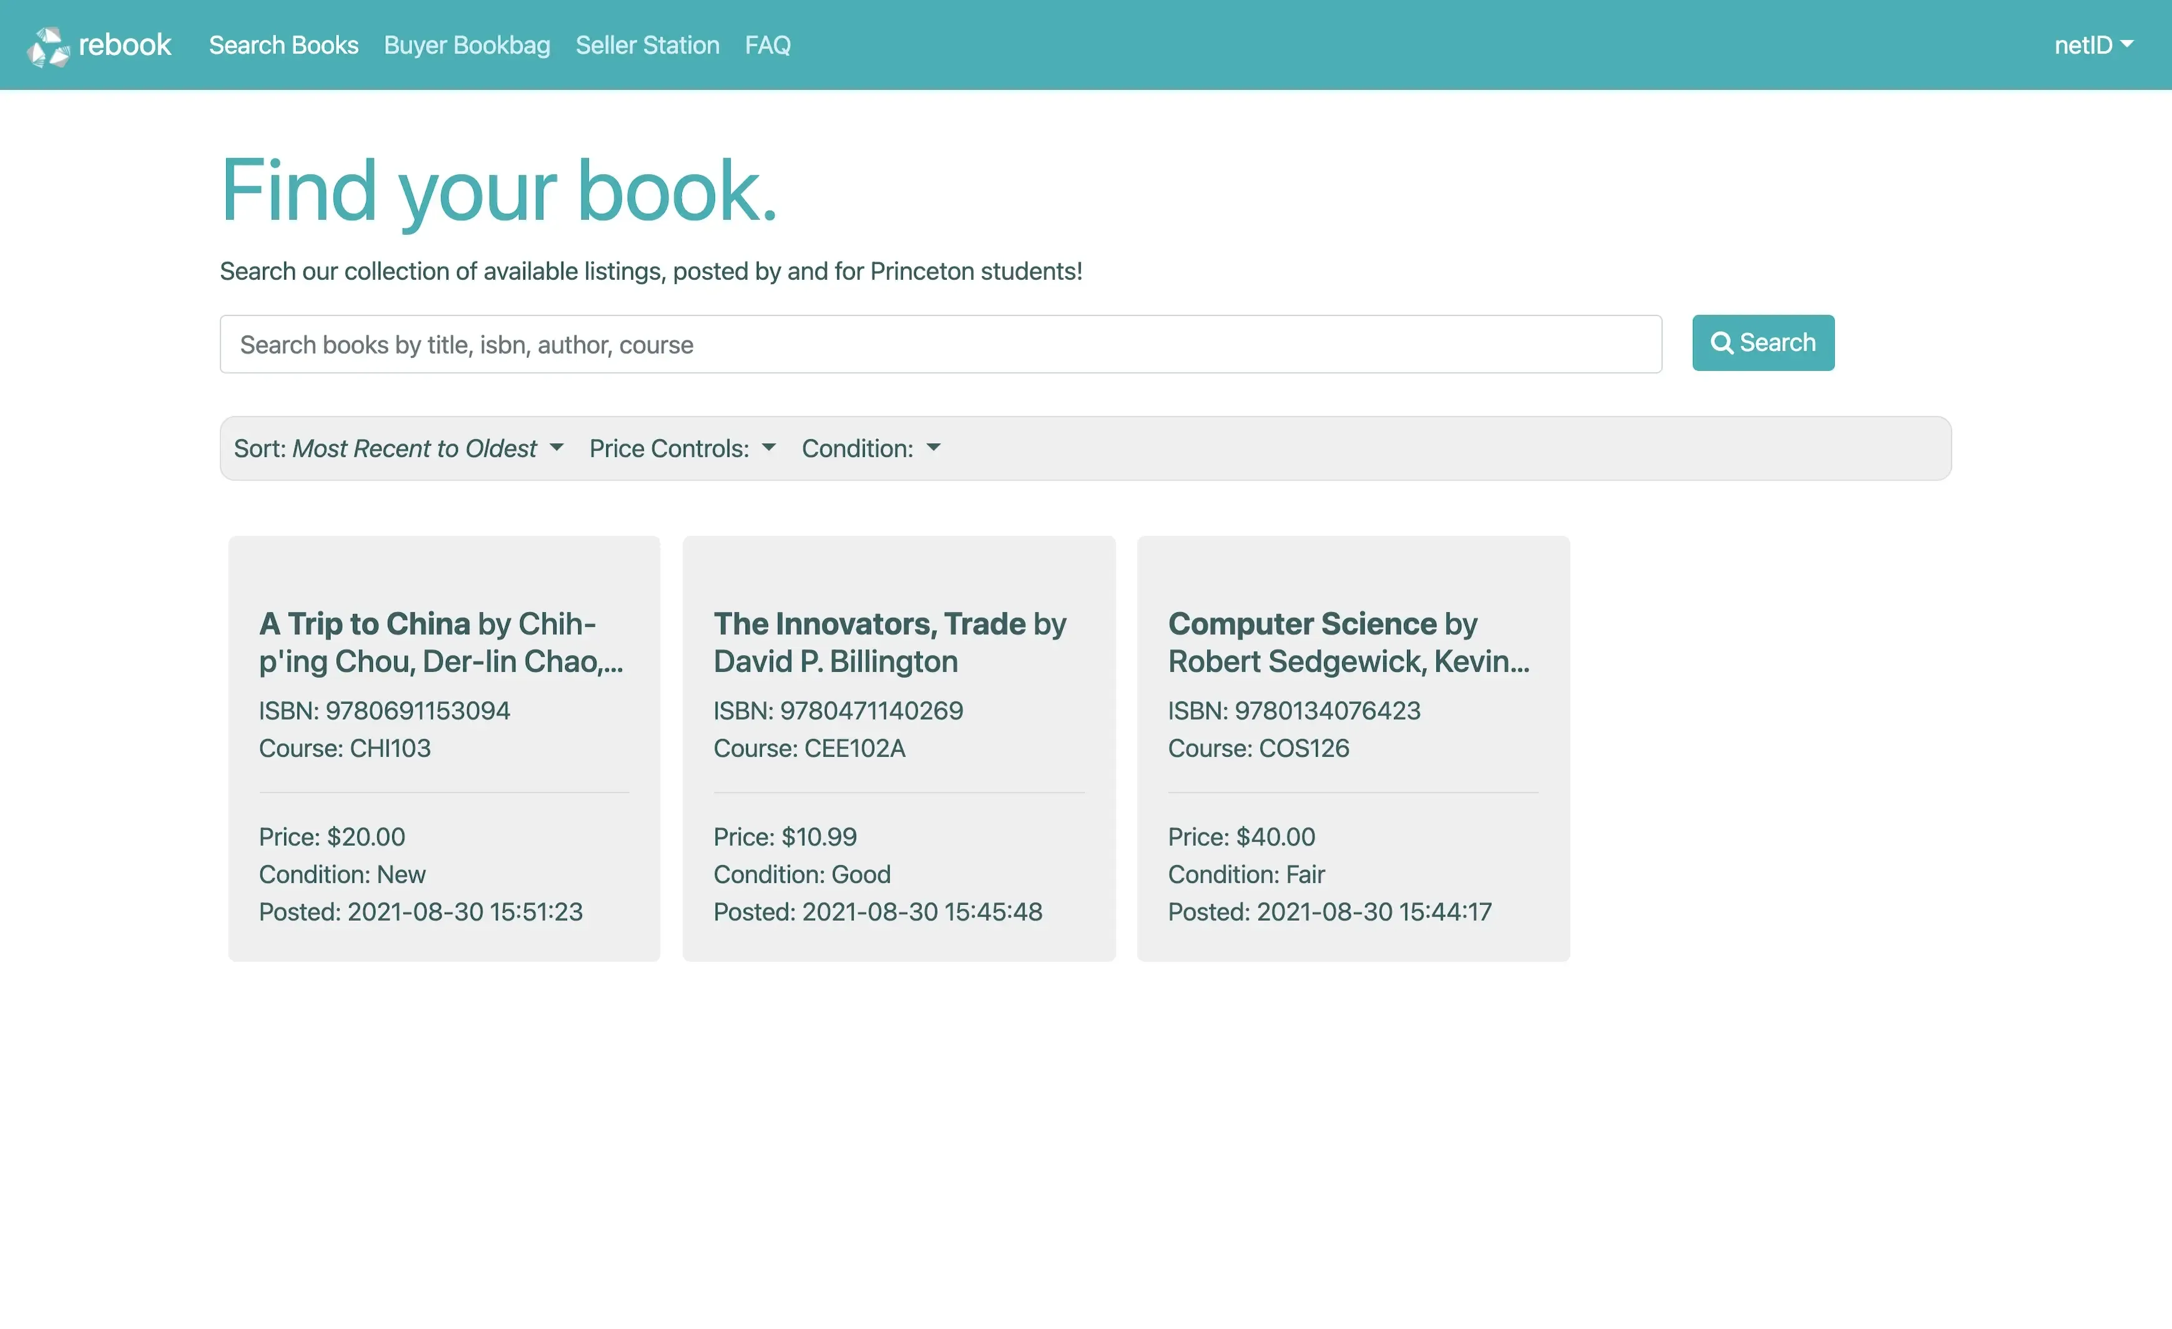Click the magnifying glass in the Search button
2172x1329 pixels.
pyautogui.click(x=1722, y=343)
